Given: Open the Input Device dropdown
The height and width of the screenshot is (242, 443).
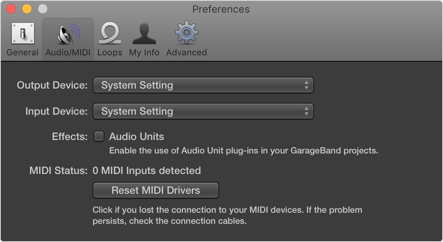Looking at the screenshot, I should pyautogui.click(x=203, y=111).
